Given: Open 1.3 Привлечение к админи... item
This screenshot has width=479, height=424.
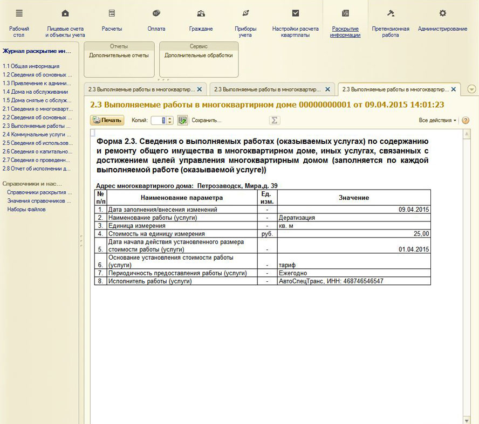Looking at the screenshot, I should (37, 84).
